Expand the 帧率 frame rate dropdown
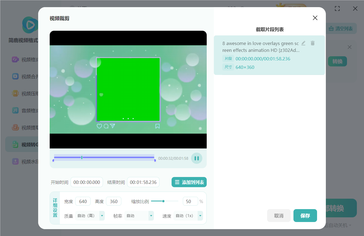The height and width of the screenshot is (236, 364). (x=151, y=216)
